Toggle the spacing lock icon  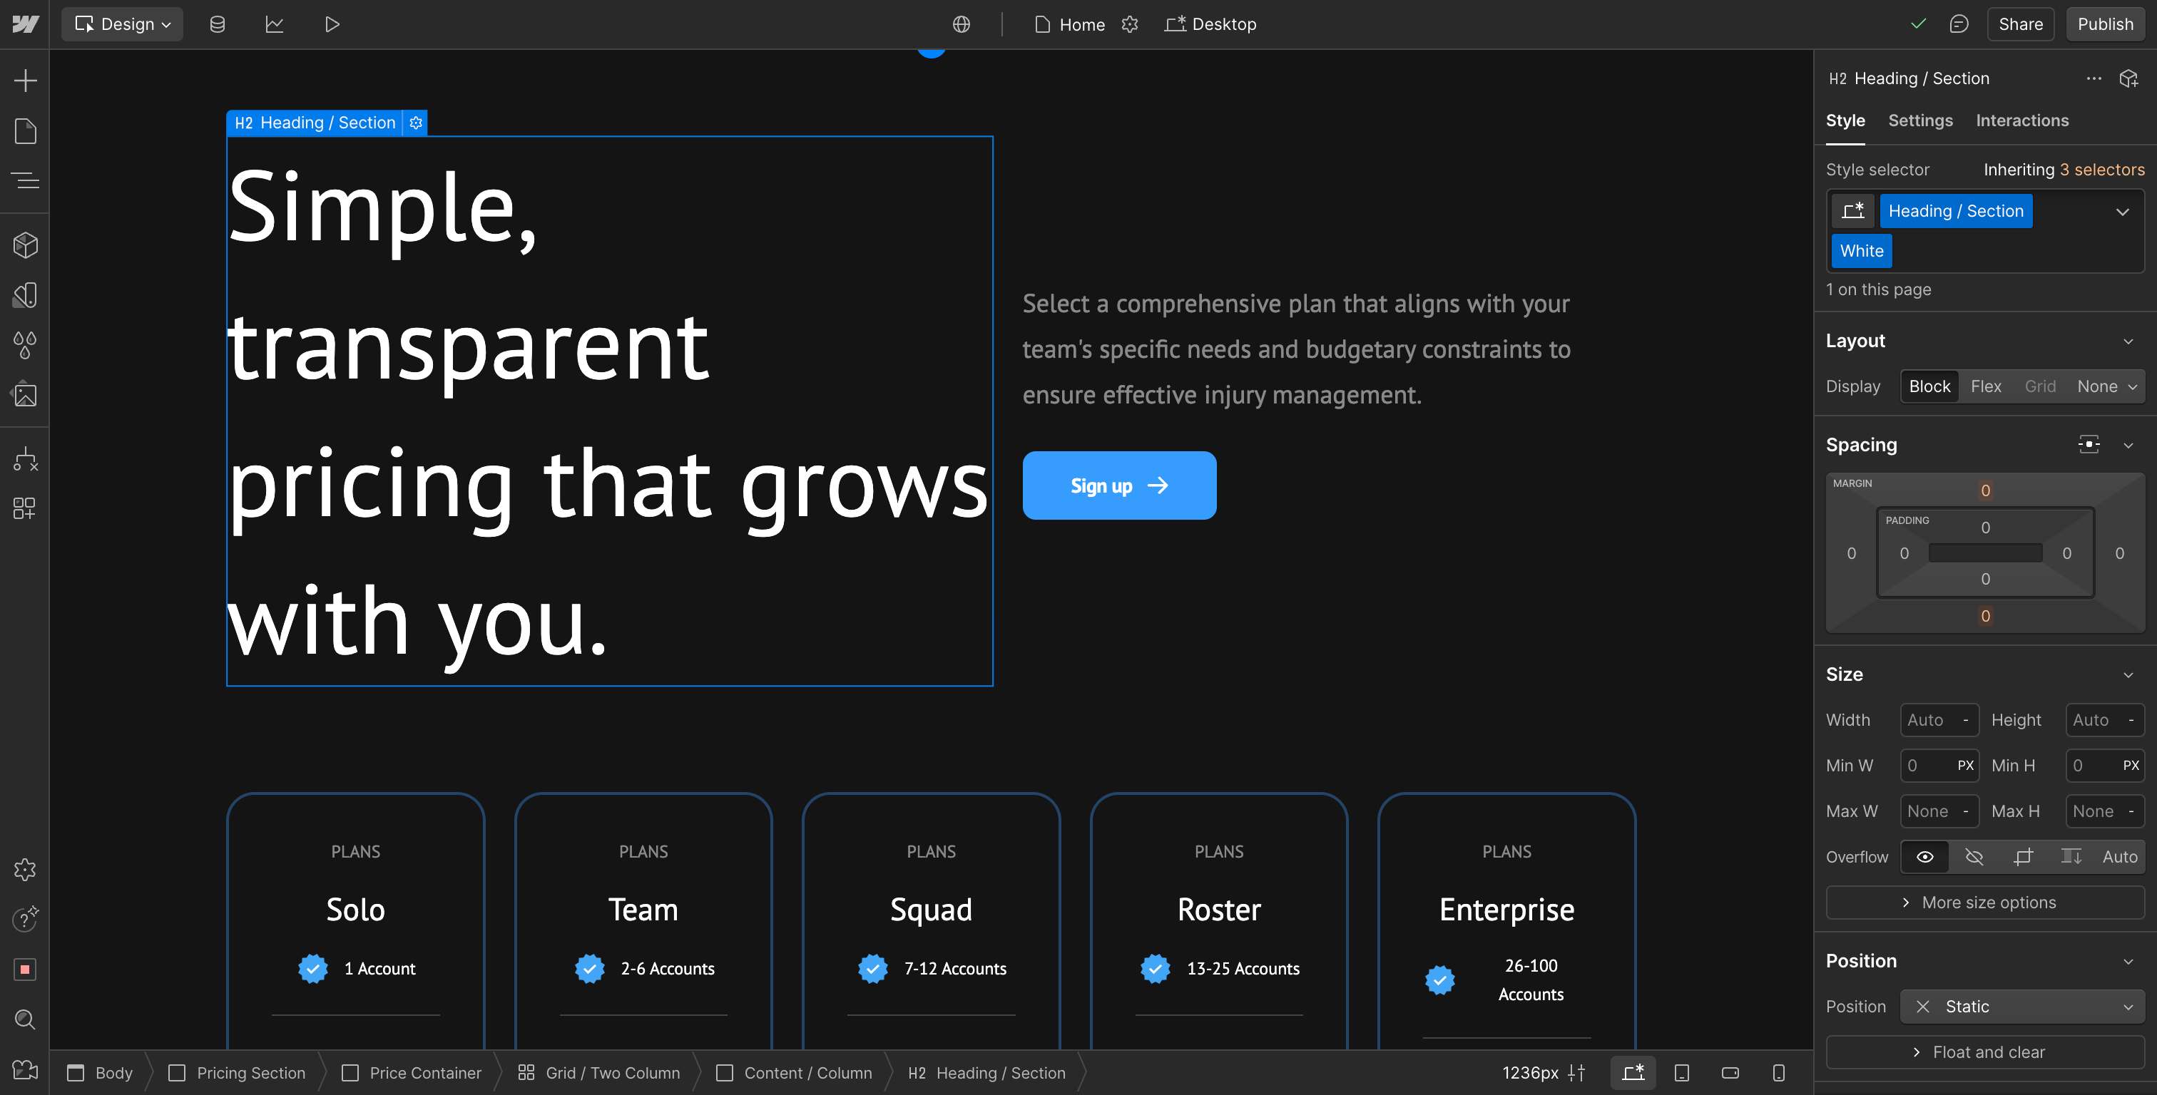(2089, 445)
